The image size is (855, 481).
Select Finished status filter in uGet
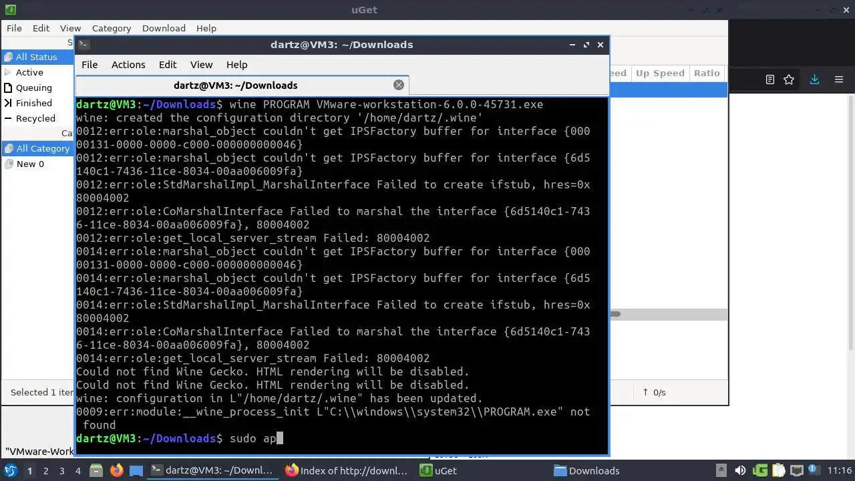(38, 103)
